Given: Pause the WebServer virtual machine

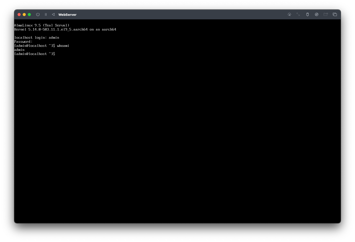Looking at the screenshot, I should (46, 15).
